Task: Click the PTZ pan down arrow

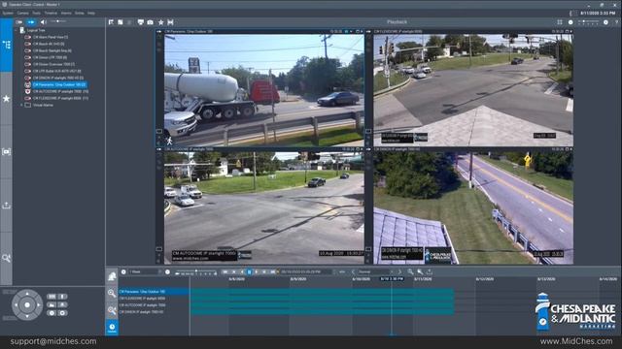Action: pos(27,316)
